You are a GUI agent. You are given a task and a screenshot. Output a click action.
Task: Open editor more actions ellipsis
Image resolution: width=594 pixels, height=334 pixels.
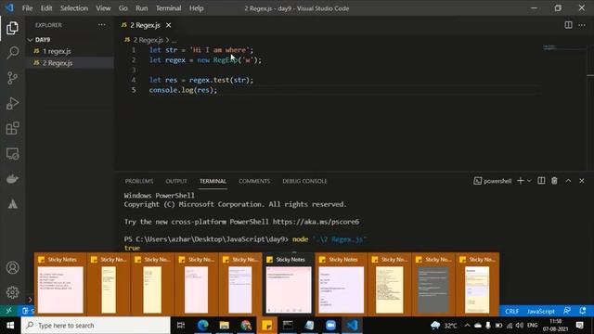tap(582, 25)
